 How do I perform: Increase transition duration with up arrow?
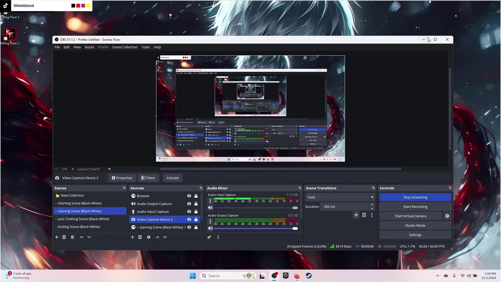pyautogui.click(x=372, y=204)
